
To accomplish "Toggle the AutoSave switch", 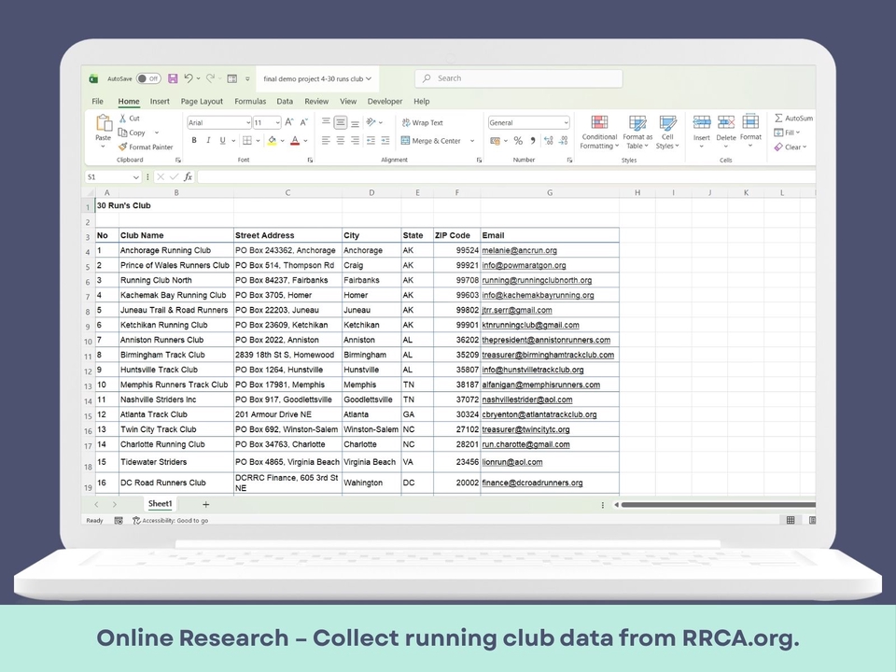I will click(x=147, y=79).
